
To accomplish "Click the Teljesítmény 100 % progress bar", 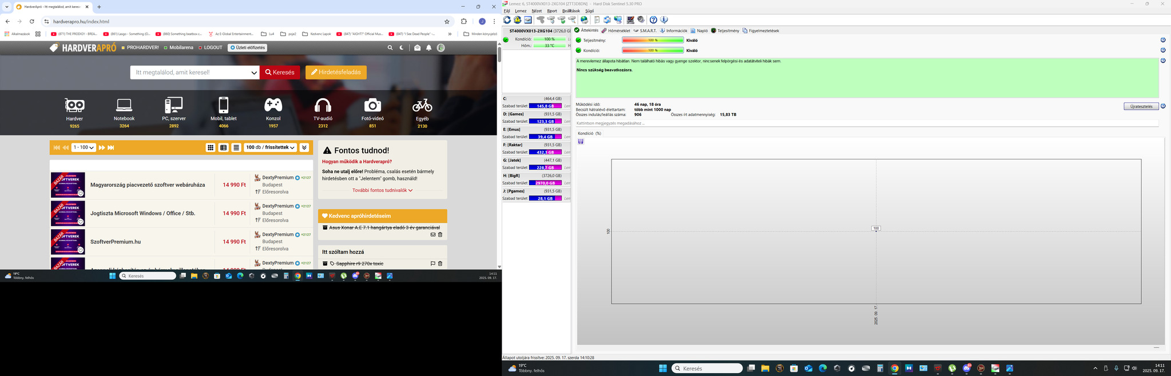I will click(653, 40).
